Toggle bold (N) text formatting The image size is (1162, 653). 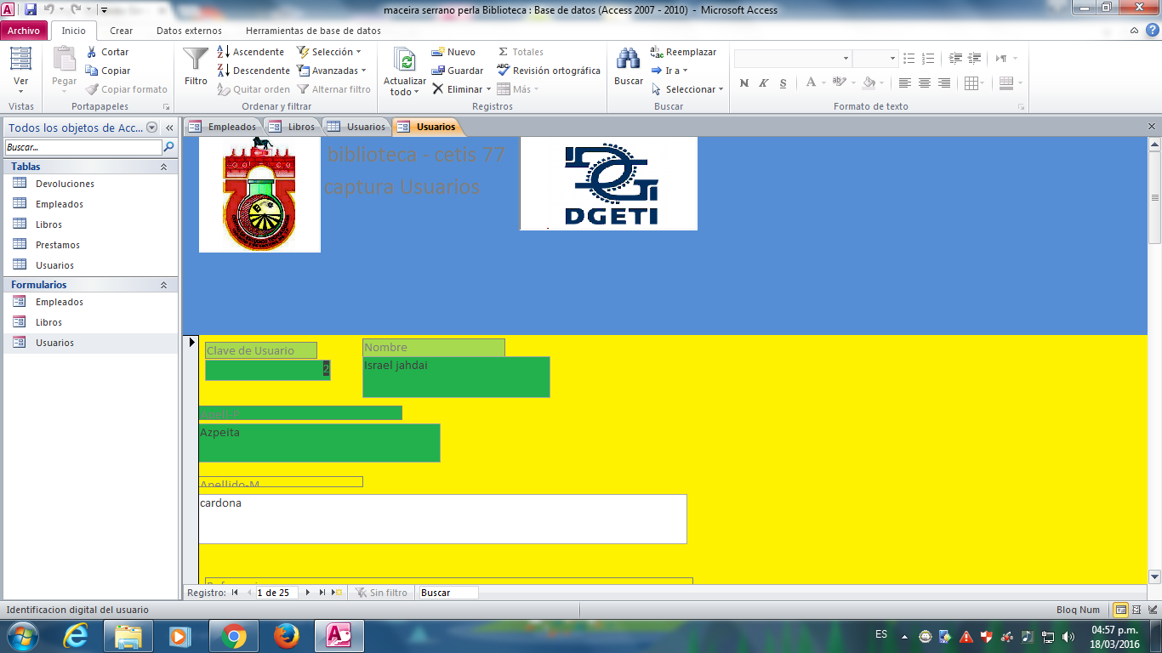tap(744, 82)
